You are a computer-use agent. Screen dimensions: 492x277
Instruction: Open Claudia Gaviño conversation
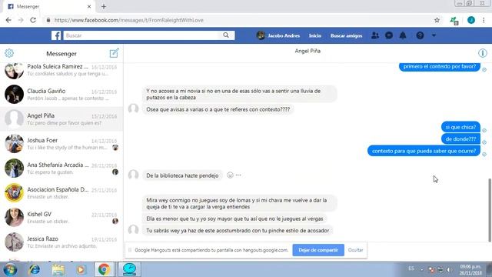(x=61, y=94)
